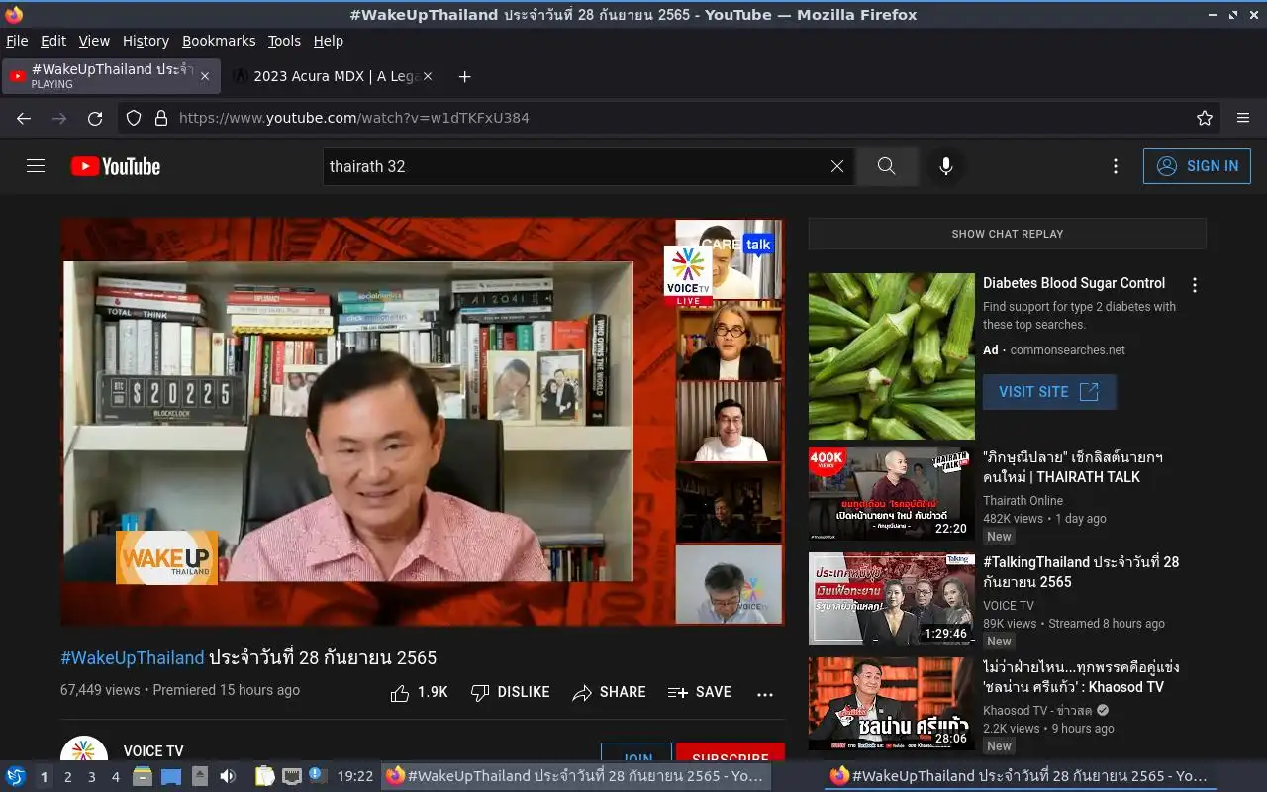Go back with the browser back arrow

pyautogui.click(x=24, y=118)
